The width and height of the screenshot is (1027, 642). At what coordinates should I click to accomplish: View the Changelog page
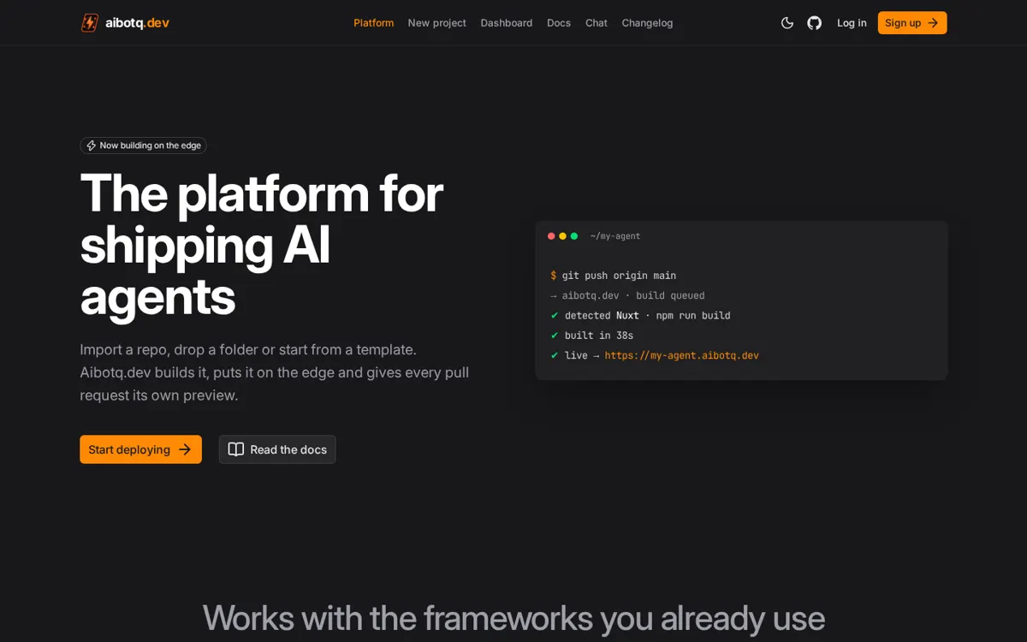click(x=648, y=23)
